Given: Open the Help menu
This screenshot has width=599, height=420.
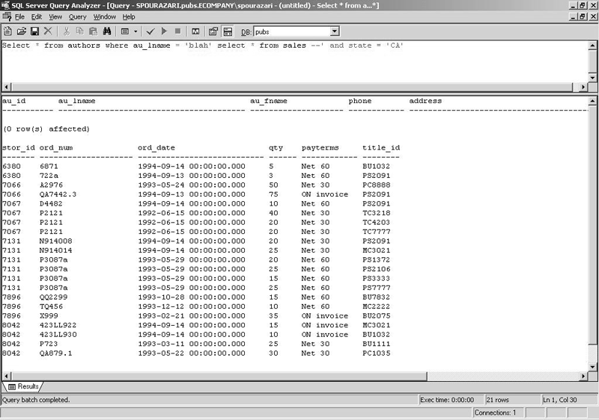Looking at the screenshot, I should coord(129,16).
